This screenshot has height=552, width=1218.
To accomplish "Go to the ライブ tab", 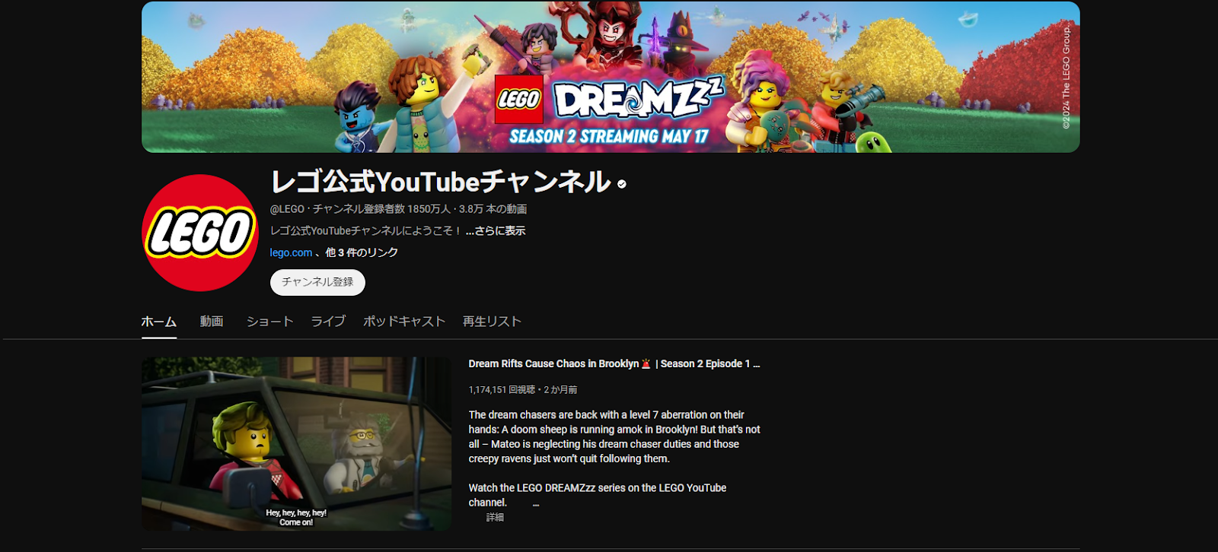I will click(328, 322).
